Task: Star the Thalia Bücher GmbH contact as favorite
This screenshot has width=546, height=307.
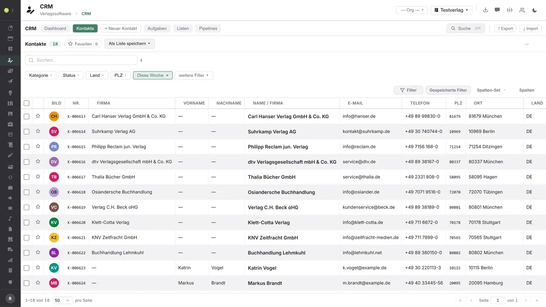Action: click(38, 177)
